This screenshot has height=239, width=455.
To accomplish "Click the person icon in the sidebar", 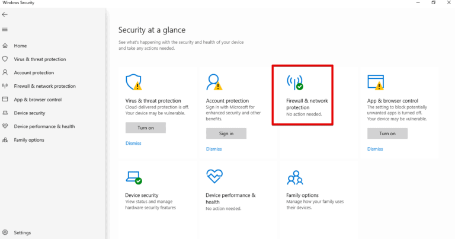I will point(5,72).
